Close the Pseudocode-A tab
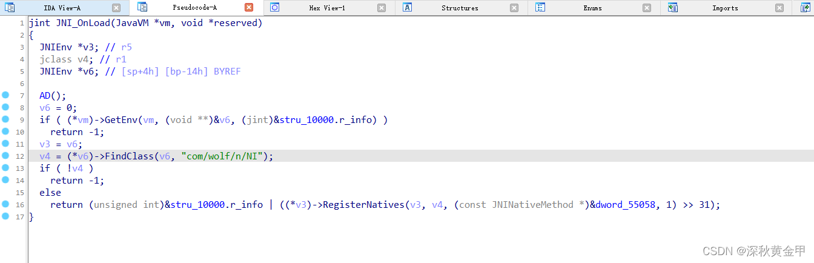 point(249,8)
